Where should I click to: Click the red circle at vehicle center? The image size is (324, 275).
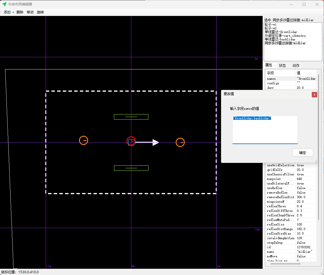pos(131,141)
